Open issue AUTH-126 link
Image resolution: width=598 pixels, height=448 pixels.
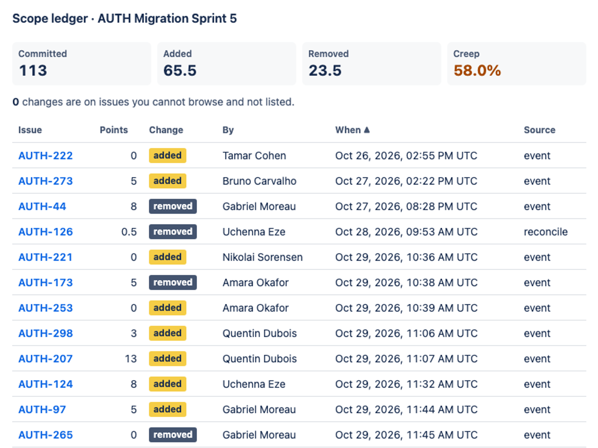[x=45, y=232]
